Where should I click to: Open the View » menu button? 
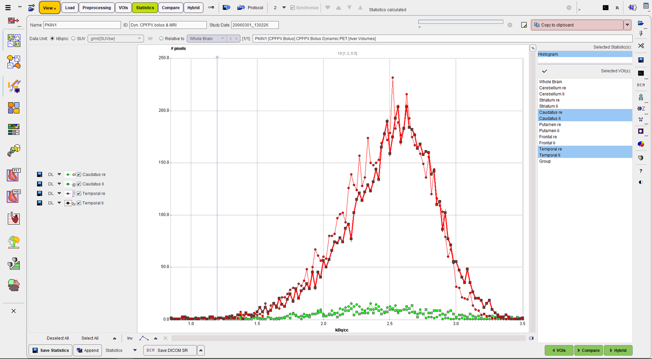[49, 8]
